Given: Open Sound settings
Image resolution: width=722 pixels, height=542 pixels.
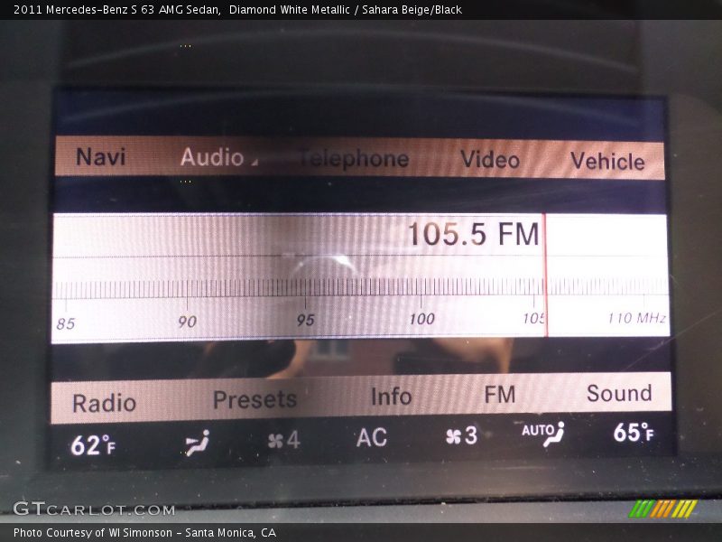Looking at the screenshot, I should coord(619,393).
